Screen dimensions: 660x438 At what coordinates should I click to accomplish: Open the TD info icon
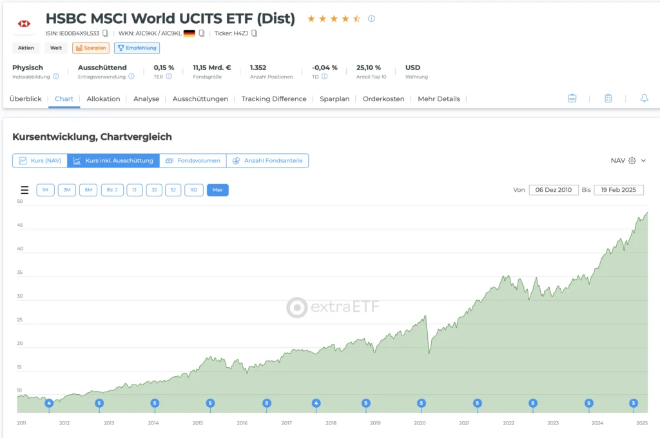325,77
